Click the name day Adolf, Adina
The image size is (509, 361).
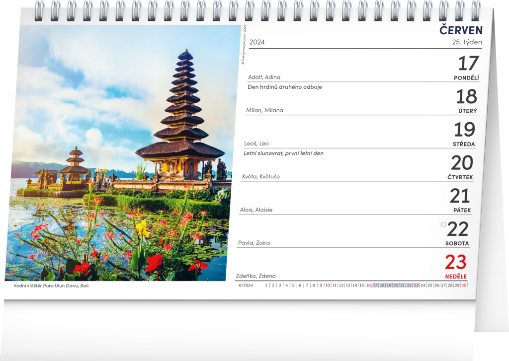(x=264, y=77)
